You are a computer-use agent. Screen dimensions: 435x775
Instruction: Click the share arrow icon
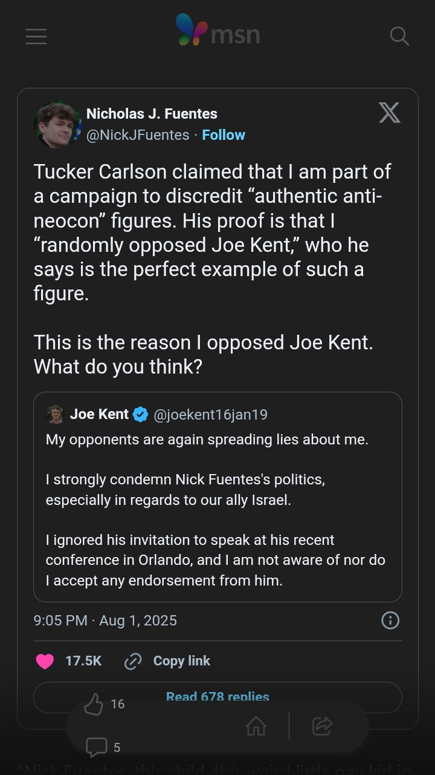tap(322, 726)
